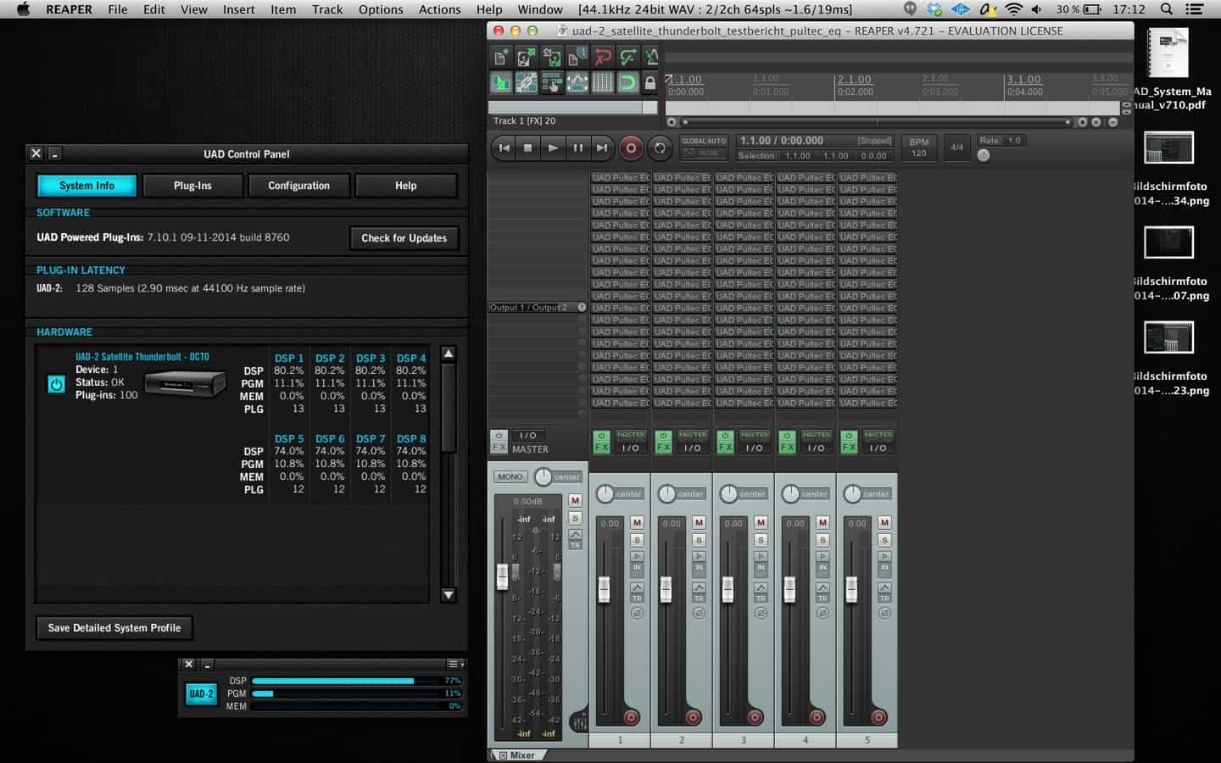Solo track 3 in the mixer
Image resolution: width=1221 pixels, height=763 pixels.
click(x=761, y=540)
